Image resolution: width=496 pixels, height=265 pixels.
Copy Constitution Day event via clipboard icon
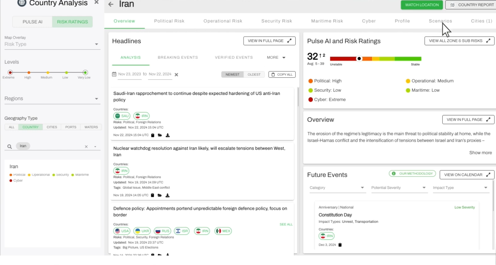pyautogui.click(x=340, y=245)
